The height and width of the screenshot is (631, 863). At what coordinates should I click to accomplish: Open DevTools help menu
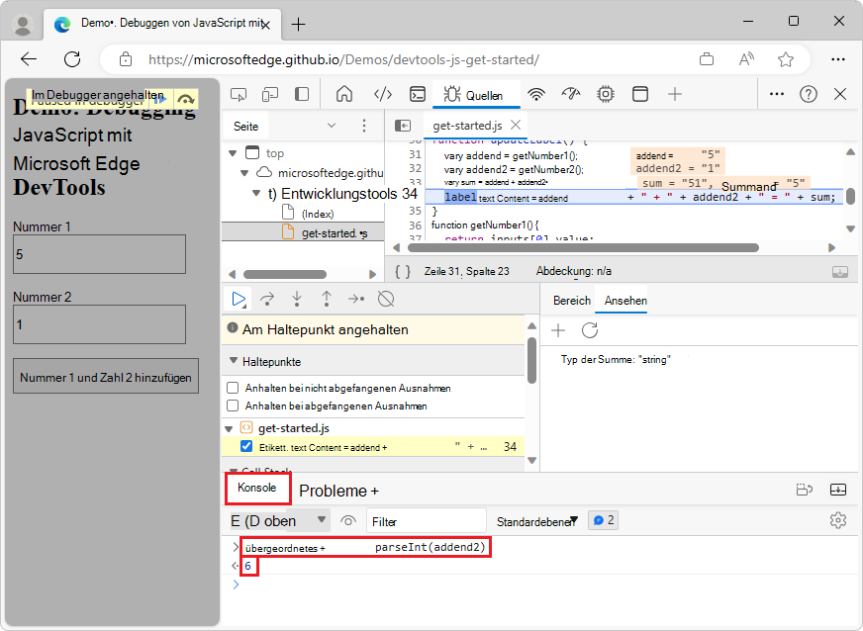809,94
